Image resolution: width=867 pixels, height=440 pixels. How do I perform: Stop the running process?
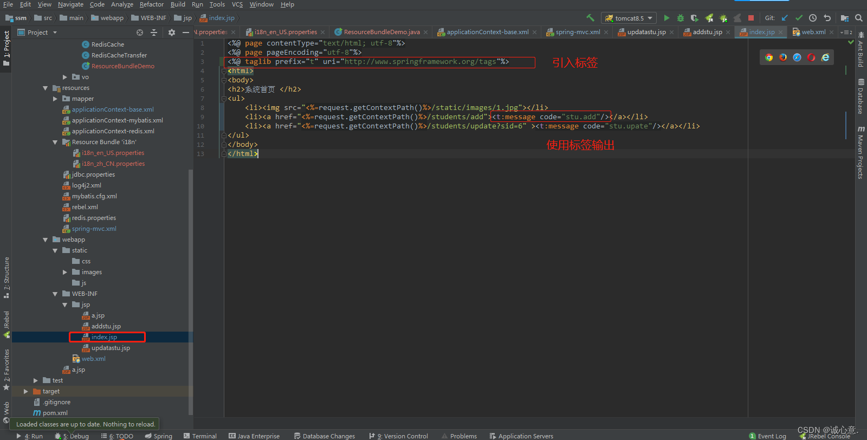point(751,18)
